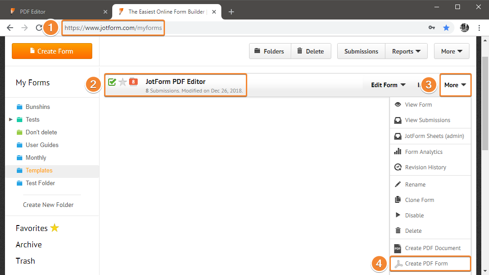Screen dimensions: 489x275
Task: Click the blue bookmark star icon
Action: pyautogui.click(x=446, y=28)
